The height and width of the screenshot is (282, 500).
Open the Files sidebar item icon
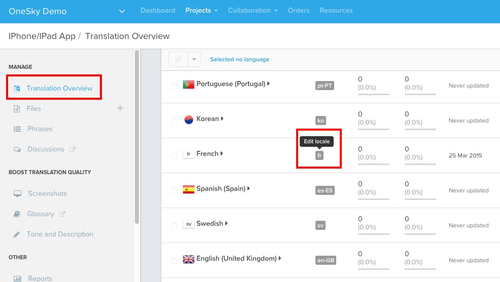point(17,109)
